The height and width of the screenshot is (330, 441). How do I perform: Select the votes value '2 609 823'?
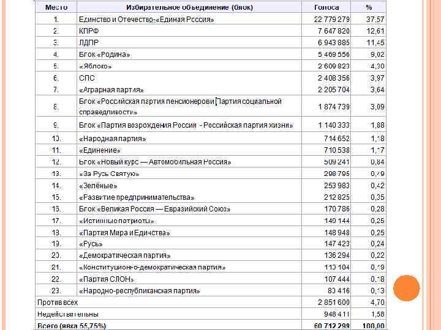[334, 66]
